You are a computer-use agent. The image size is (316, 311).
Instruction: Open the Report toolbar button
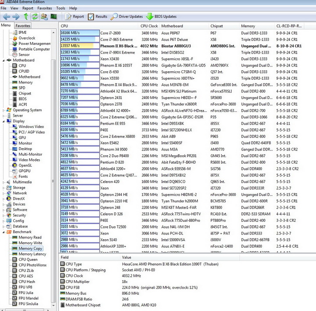tap(74, 17)
